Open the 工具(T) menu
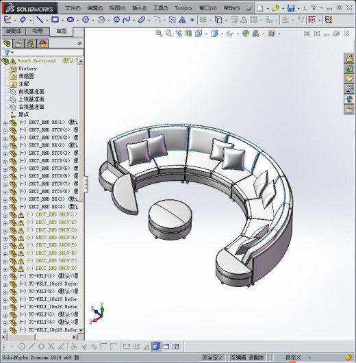This screenshot has height=363, width=356. coord(160,8)
